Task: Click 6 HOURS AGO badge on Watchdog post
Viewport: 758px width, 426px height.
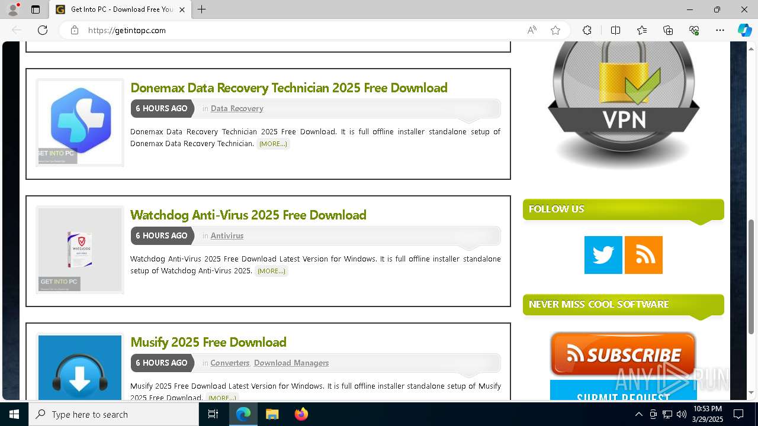Action: [x=162, y=235]
